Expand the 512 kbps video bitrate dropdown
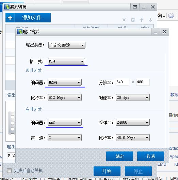The width and height of the screenshot is (178, 180). pos(65,97)
